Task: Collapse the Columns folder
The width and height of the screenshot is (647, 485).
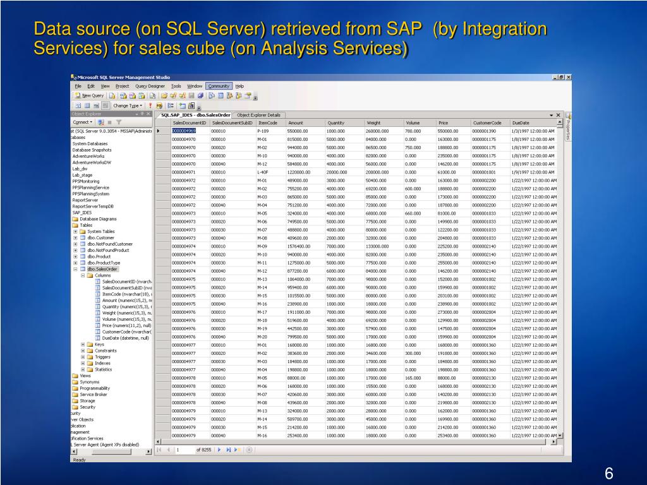Action: [x=83, y=275]
